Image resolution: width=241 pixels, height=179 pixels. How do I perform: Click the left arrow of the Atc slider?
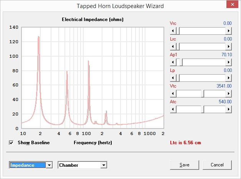(173, 109)
